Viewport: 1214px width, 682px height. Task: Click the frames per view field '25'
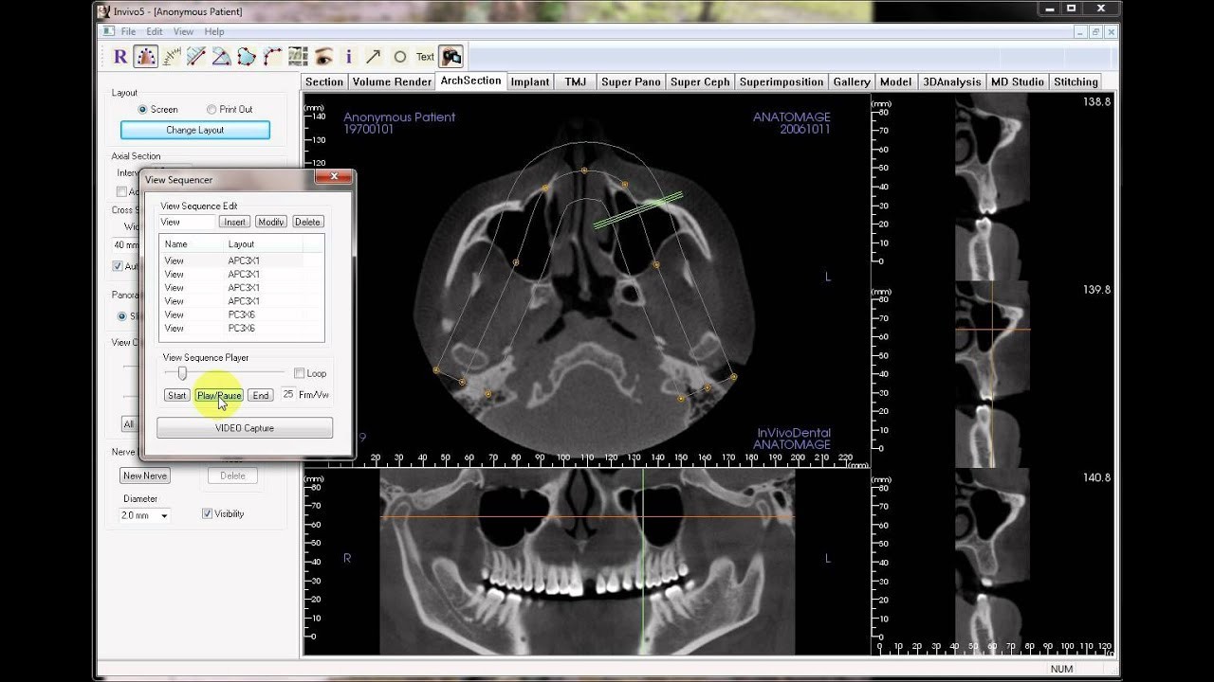[x=287, y=394]
